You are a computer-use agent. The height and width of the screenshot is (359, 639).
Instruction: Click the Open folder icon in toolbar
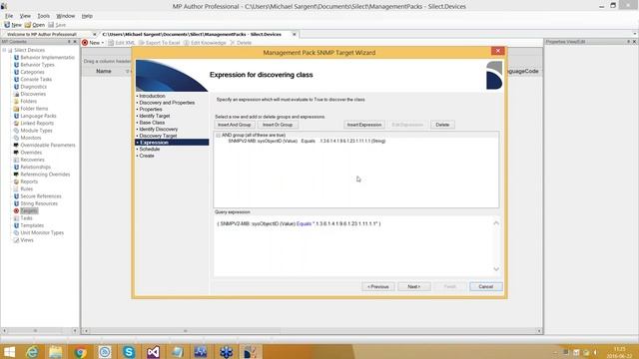(x=28, y=25)
